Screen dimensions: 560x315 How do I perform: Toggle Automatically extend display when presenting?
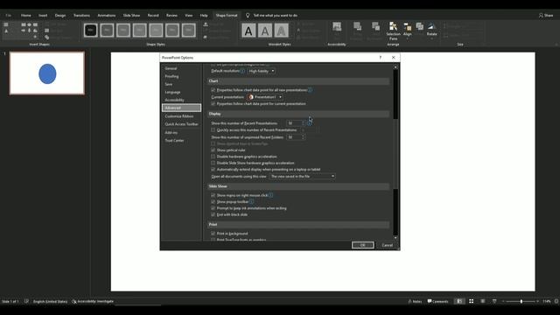213,169
